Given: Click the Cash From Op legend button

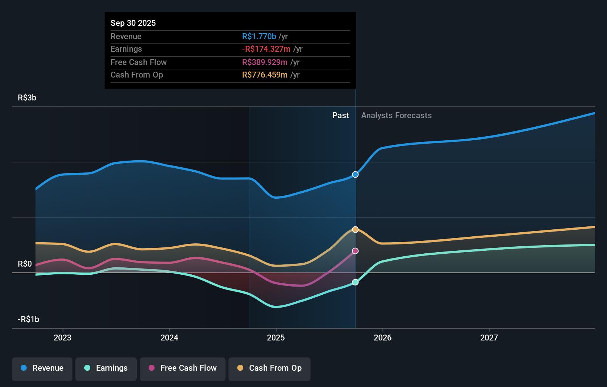Looking at the screenshot, I should [x=269, y=369].
